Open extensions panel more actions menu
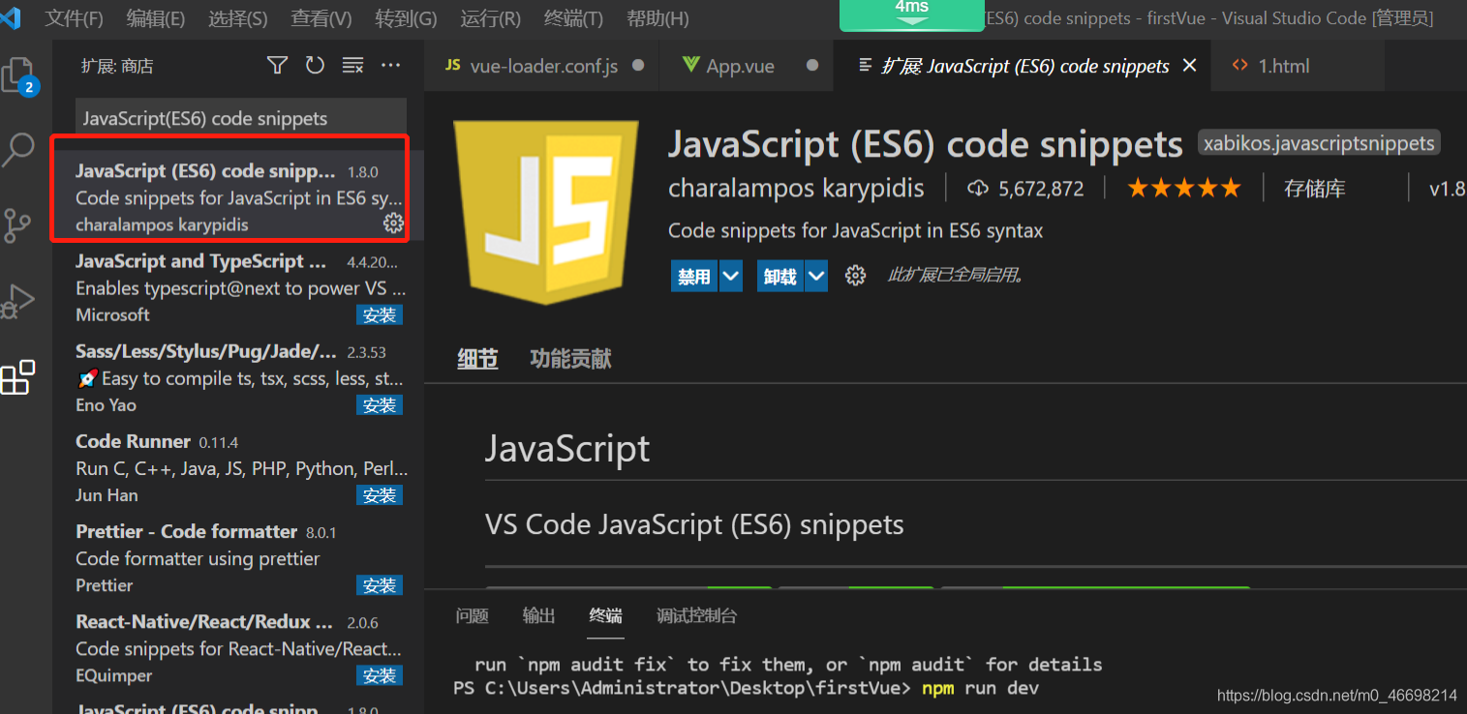1467x714 pixels. (x=390, y=65)
